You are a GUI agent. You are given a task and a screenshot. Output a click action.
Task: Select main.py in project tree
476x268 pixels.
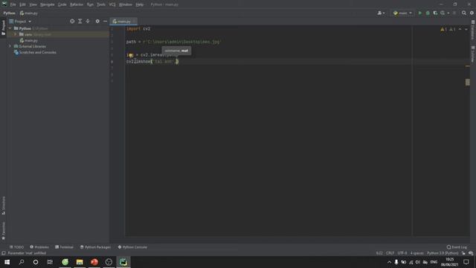coord(28,40)
